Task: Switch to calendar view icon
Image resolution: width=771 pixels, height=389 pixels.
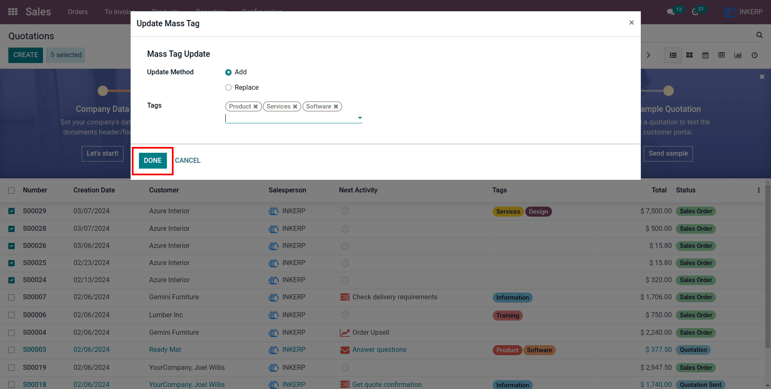Action: tap(705, 55)
